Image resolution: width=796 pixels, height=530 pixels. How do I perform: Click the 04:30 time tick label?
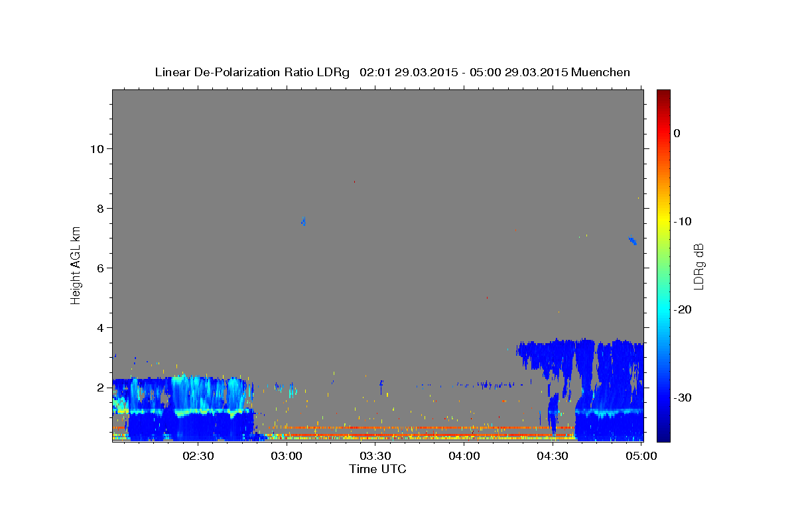click(552, 456)
